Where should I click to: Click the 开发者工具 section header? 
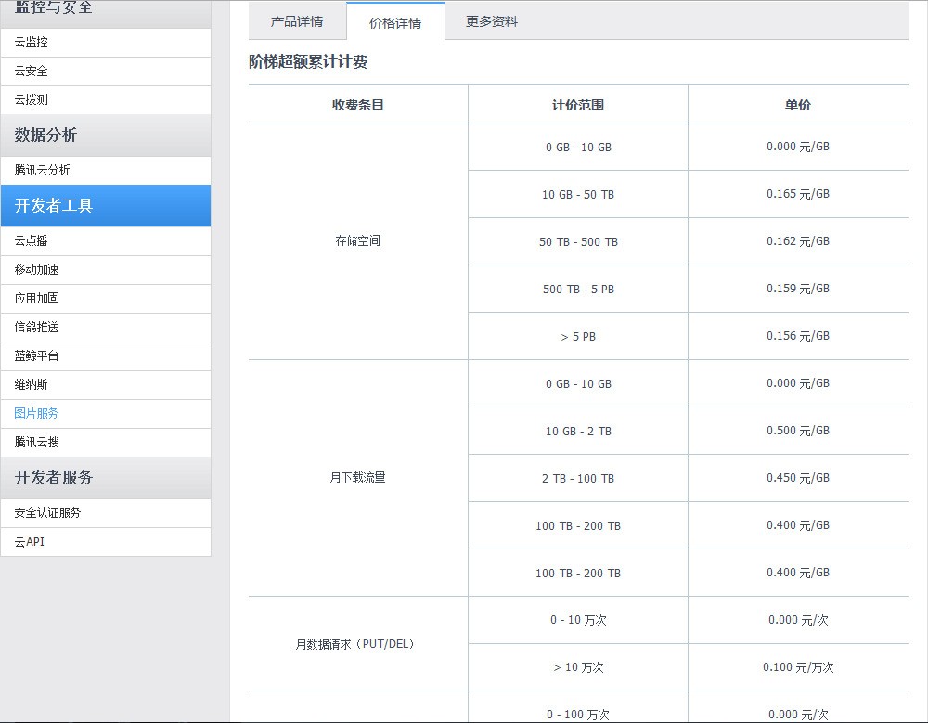(106, 205)
